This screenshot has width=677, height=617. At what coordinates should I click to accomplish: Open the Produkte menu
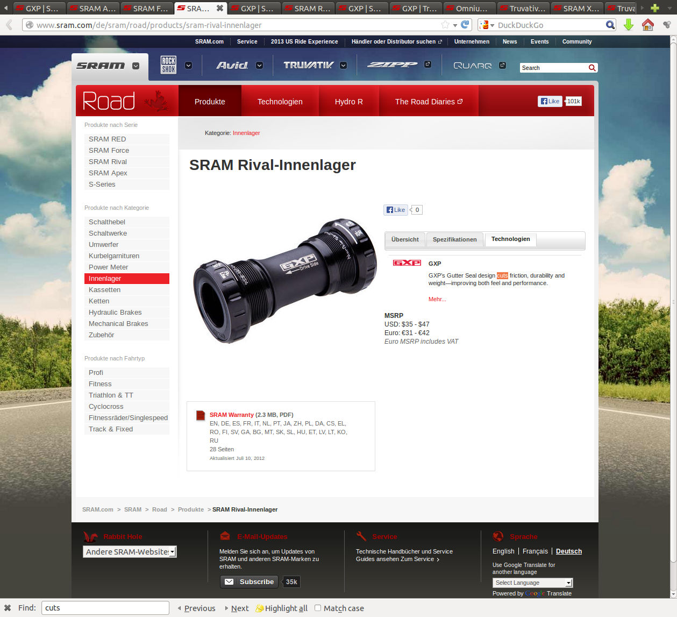click(x=210, y=101)
